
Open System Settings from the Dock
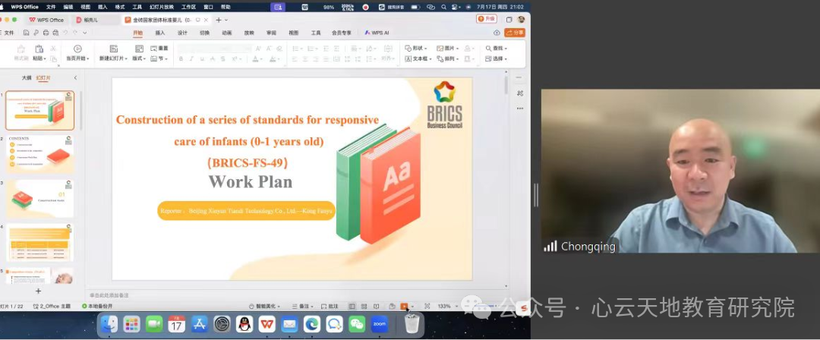coord(222,324)
